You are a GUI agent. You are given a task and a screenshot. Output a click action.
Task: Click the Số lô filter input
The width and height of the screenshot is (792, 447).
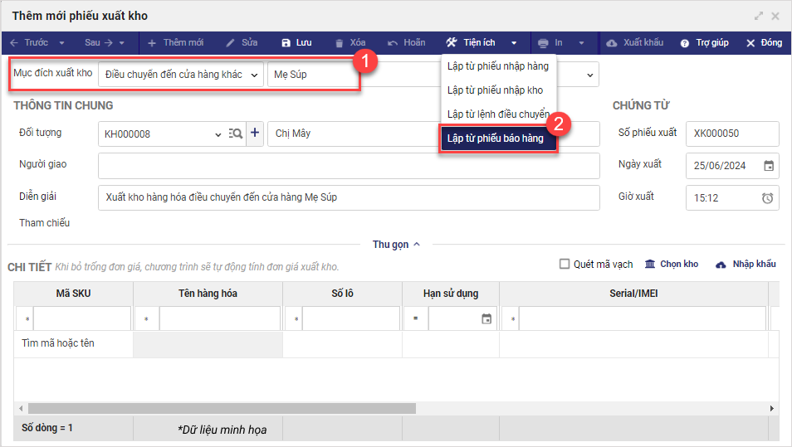click(351, 318)
